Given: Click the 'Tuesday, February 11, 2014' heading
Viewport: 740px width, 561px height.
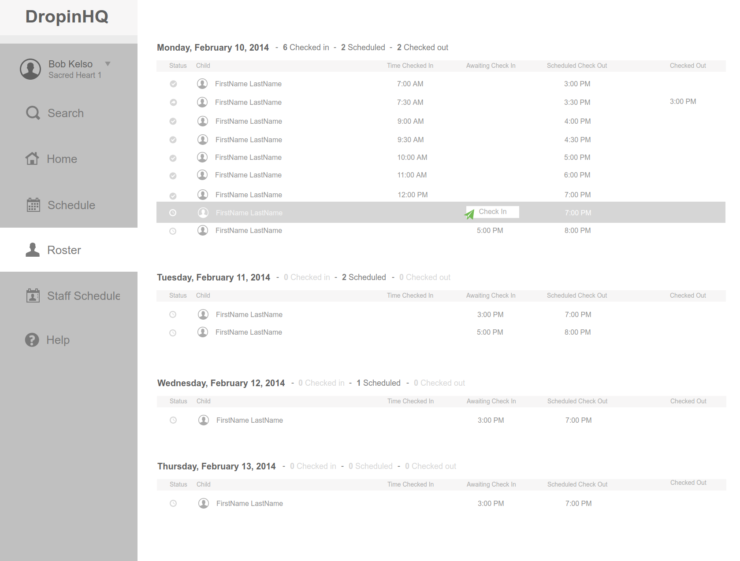Looking at the screenshot, I should pyautogui.click(x=213, y=277).
